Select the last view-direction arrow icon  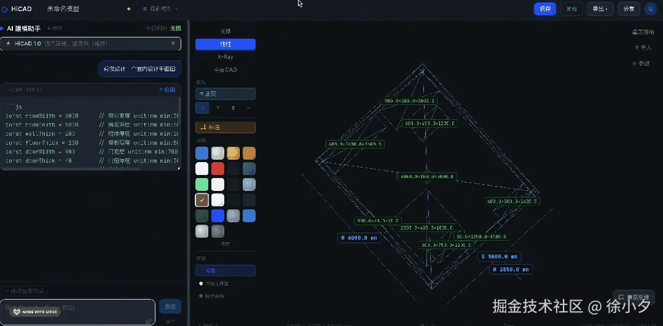(248, 107)
